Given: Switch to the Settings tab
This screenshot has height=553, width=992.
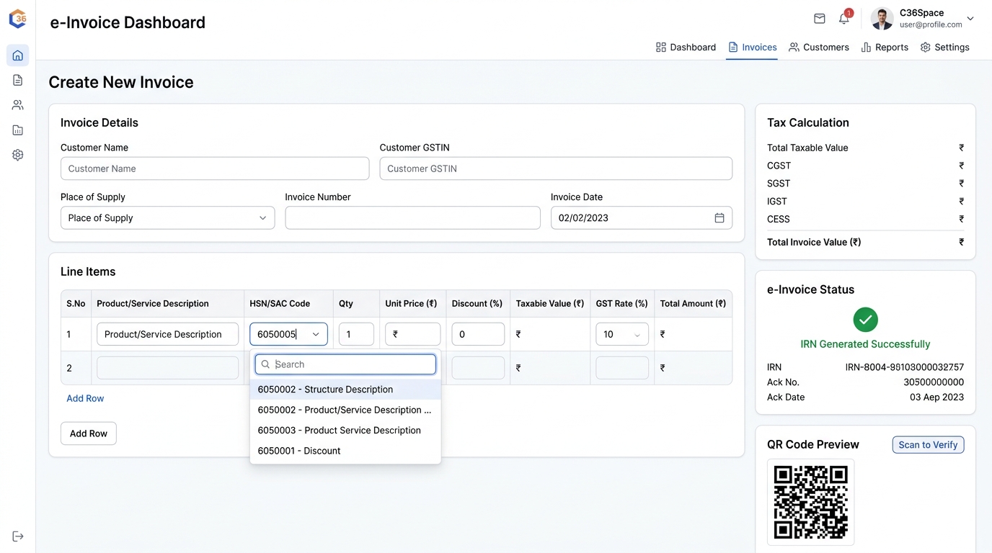Looking at the screenshot, I should coord(944,48).
